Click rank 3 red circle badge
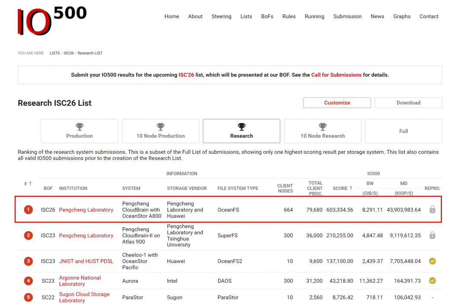Image resolution: width=467 pixels, height=305 pixels. (28, 261)
